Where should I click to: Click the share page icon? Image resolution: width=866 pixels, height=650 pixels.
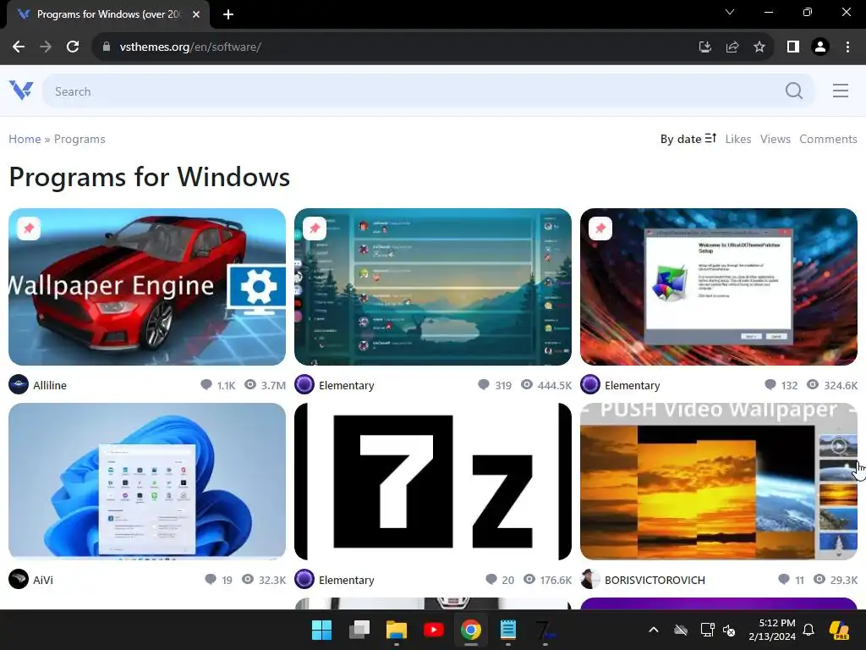point(732,47)
